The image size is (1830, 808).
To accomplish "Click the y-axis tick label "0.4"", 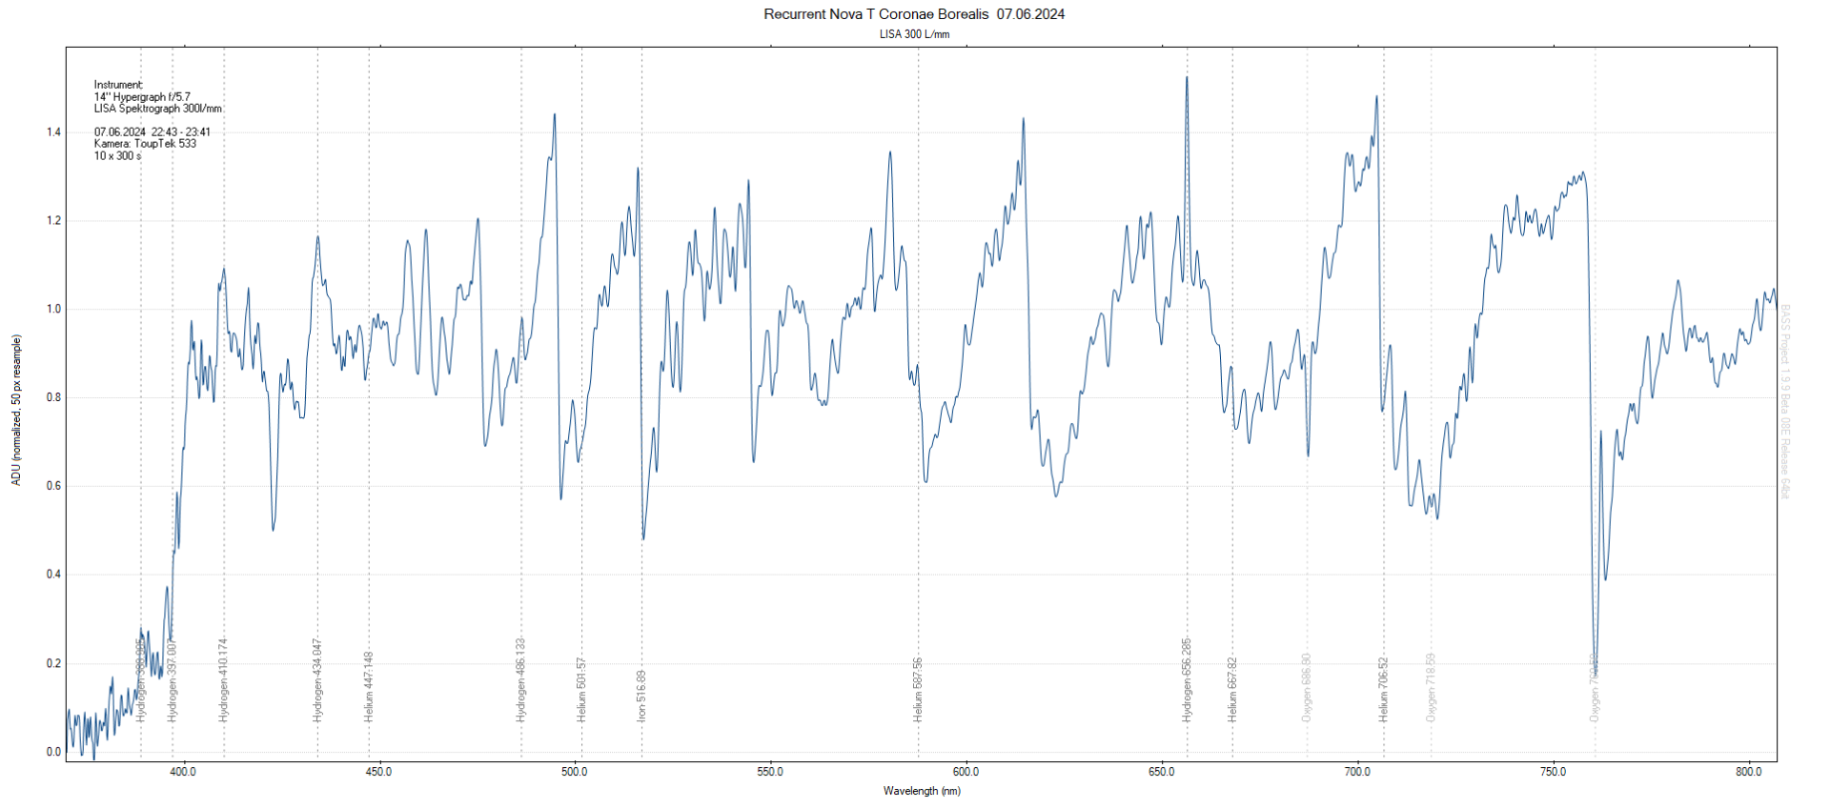I will click(53, 575).
